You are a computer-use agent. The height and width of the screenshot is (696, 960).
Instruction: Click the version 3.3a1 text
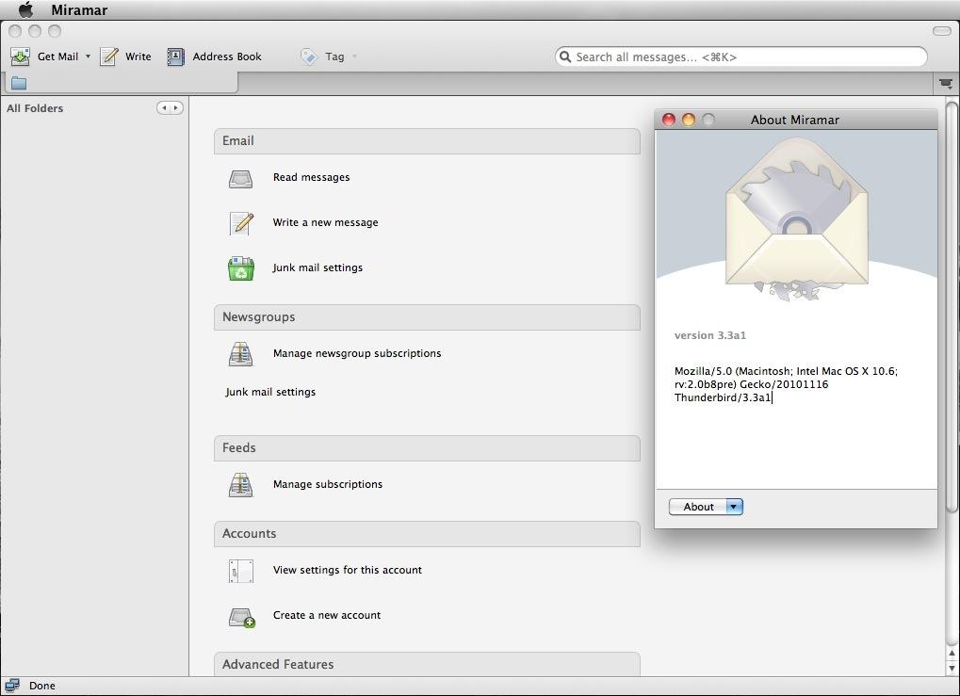710,335
